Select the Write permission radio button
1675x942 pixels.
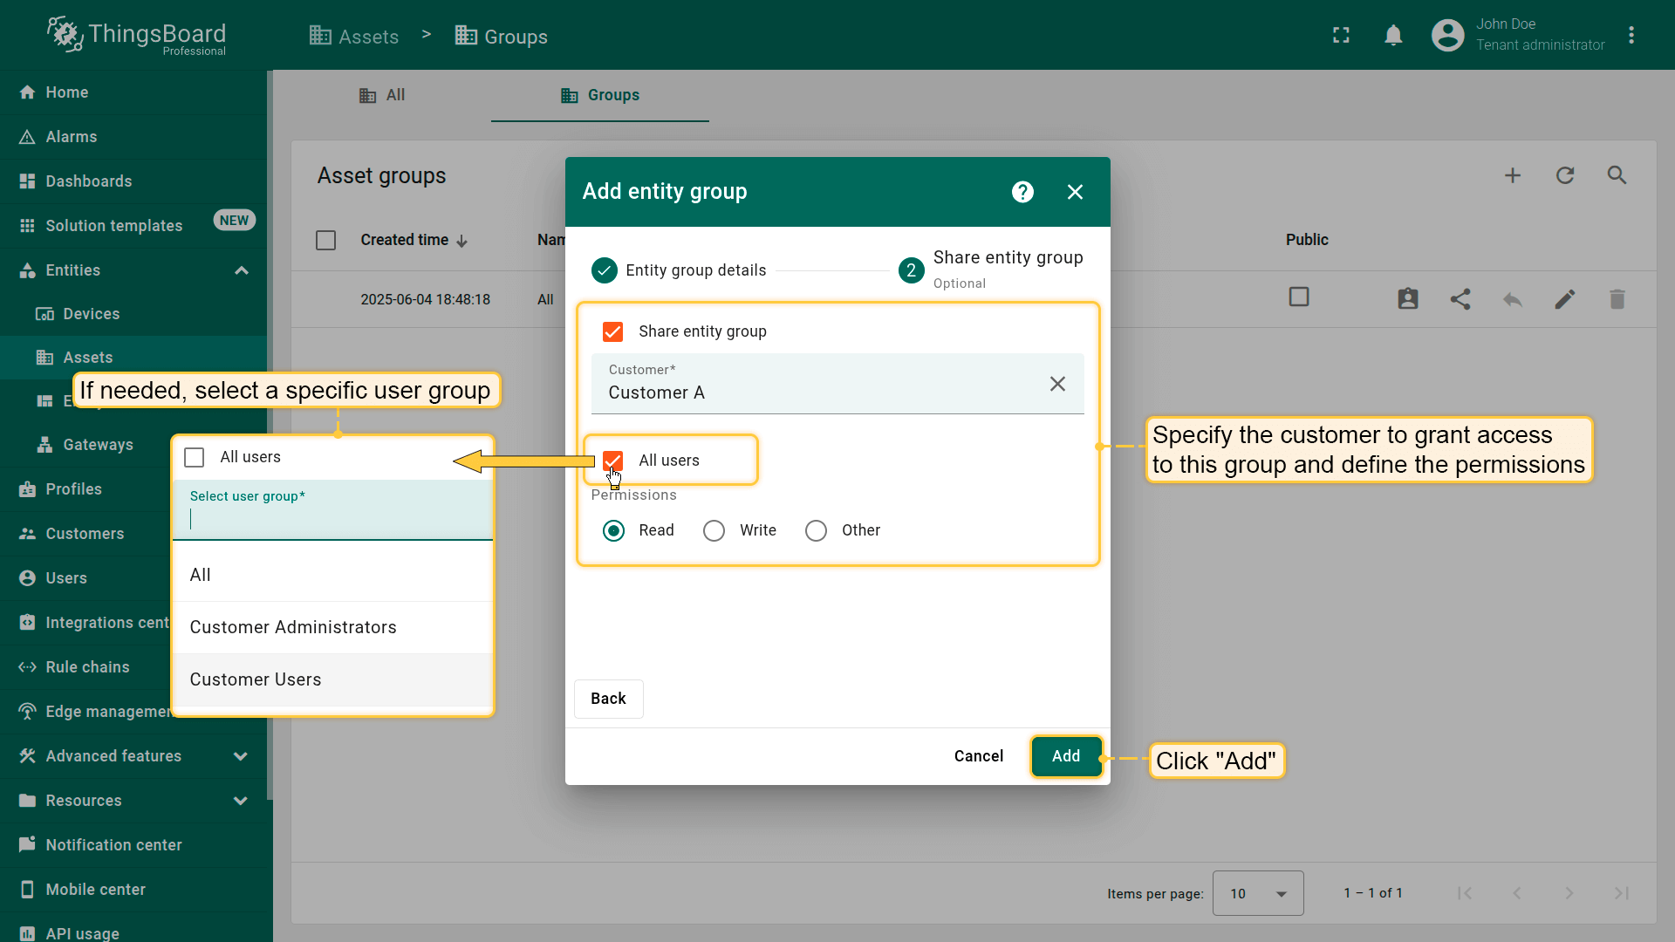(714, 530)
